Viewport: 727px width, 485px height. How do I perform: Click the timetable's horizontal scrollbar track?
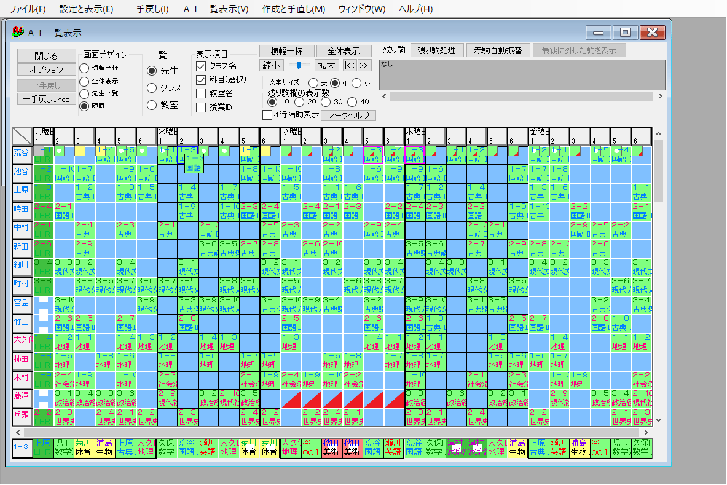[x=331, y=433]
